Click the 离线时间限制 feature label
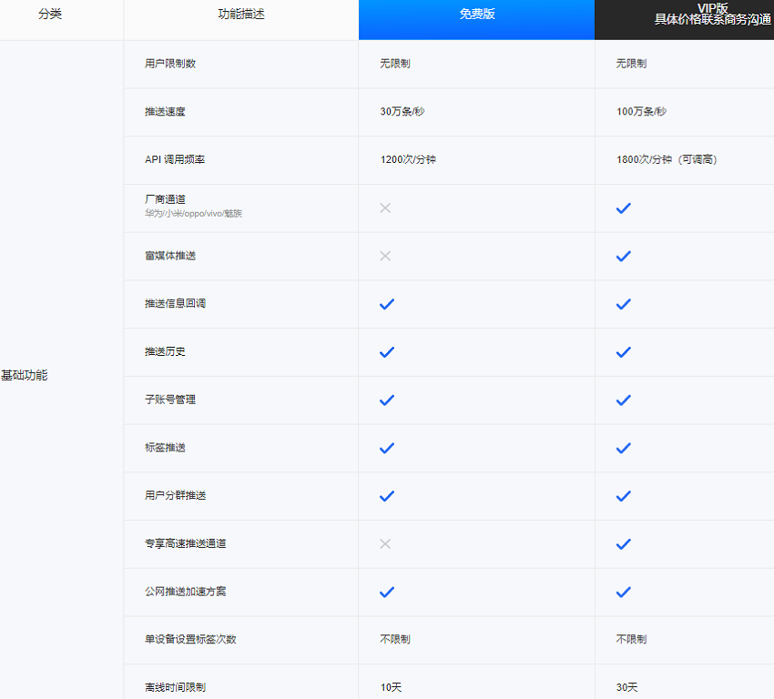This screenshot has width=774, height=699. (x=175, y=687)
